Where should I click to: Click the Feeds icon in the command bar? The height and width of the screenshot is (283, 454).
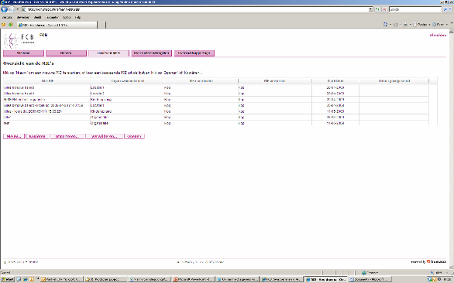(x=395, y=25)
